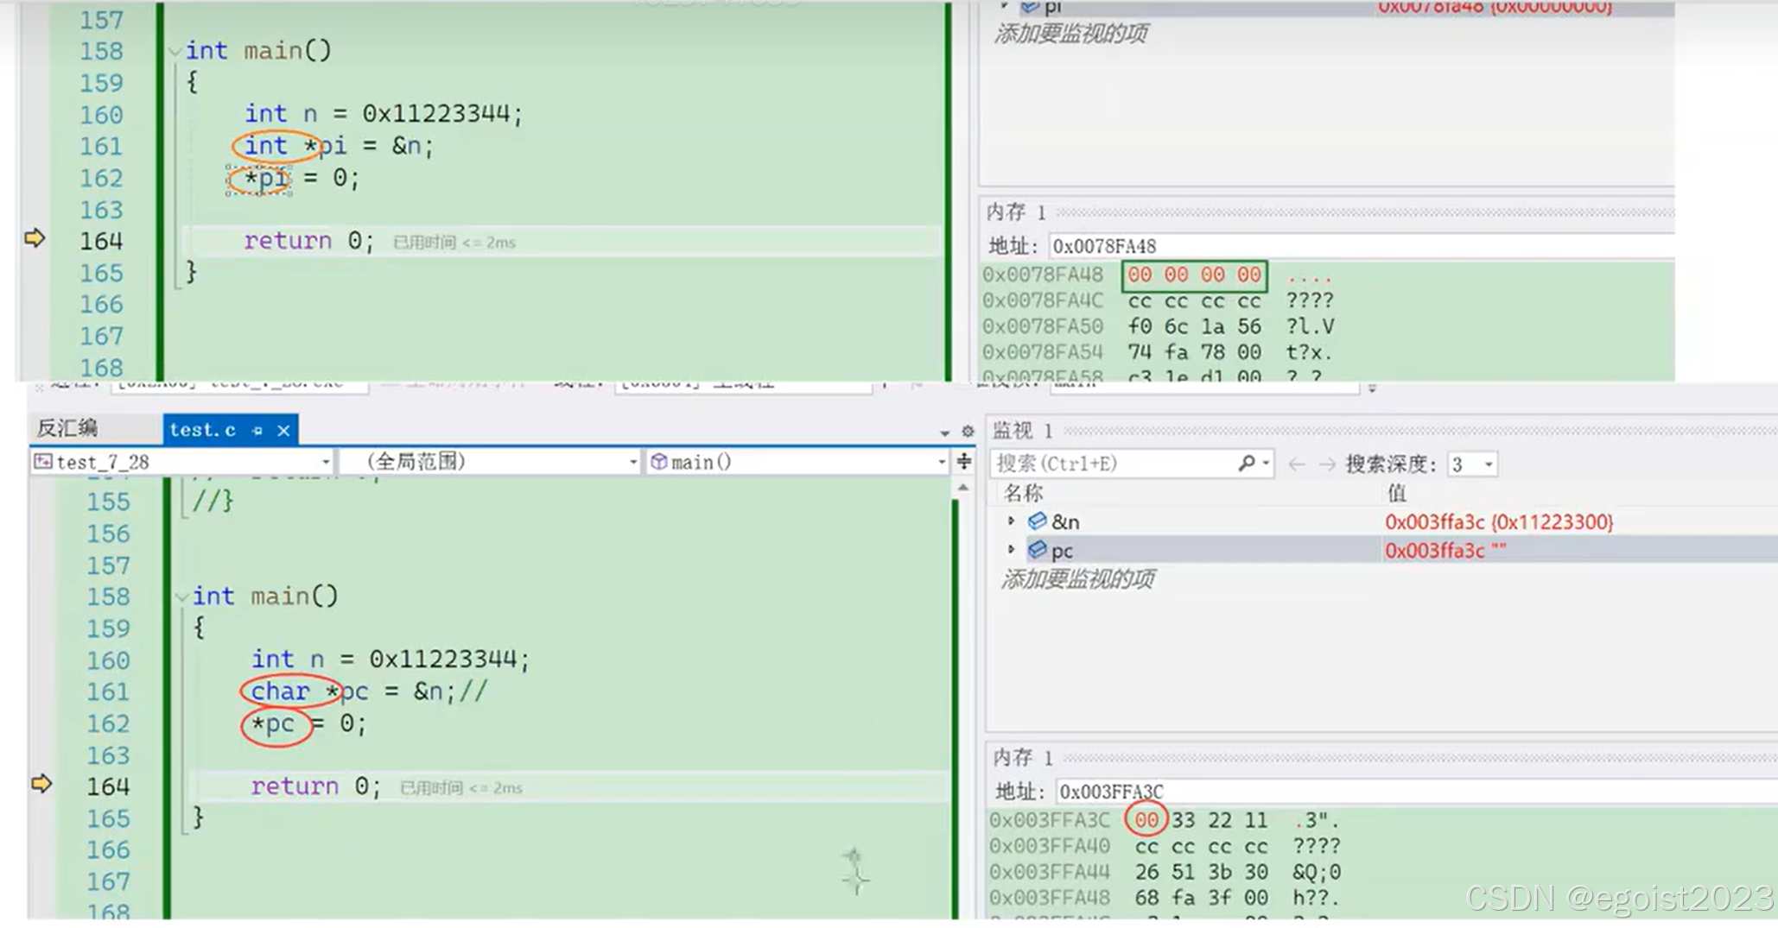This screenshot has width=1778, height=928.
Task: Click the variable icon beside pc
Action: click(1037, 550)
